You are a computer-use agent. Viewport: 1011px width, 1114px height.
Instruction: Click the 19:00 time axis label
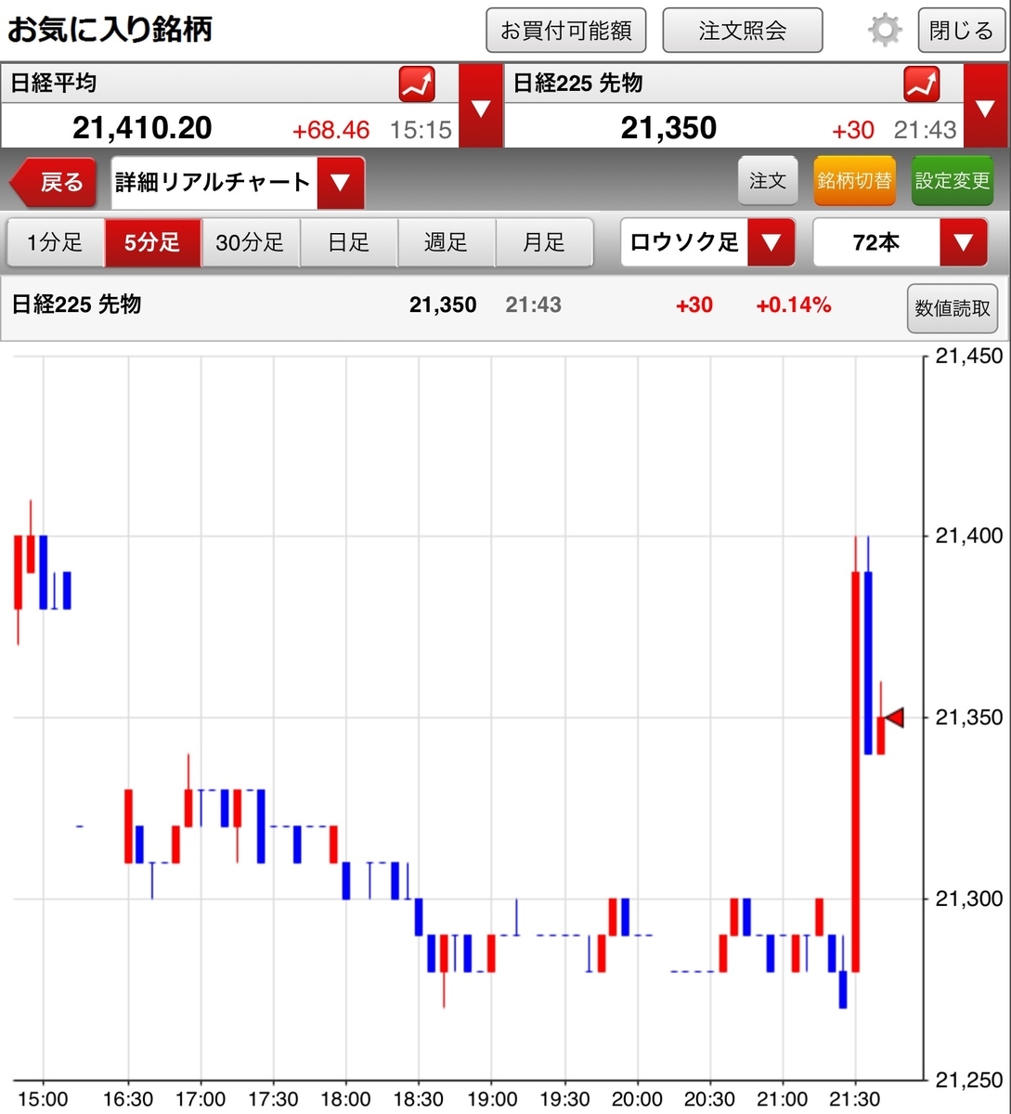491,1100
